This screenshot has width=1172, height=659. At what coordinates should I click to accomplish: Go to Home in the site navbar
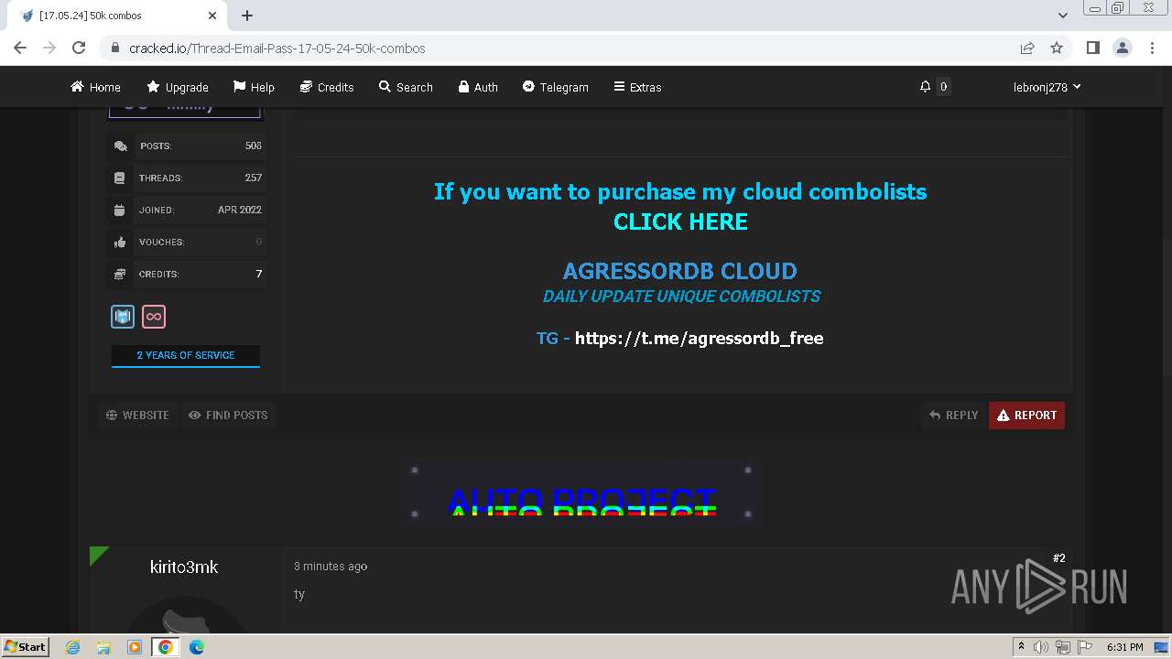click(95, 87)
